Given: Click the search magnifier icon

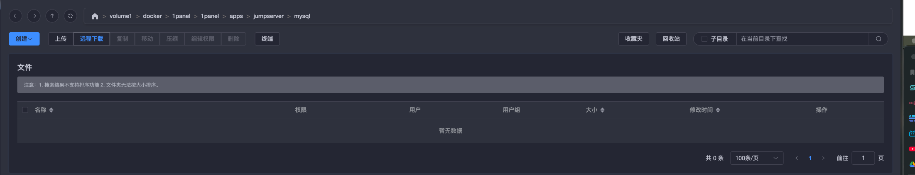Looking at the screenshot, I should point(878,39).
